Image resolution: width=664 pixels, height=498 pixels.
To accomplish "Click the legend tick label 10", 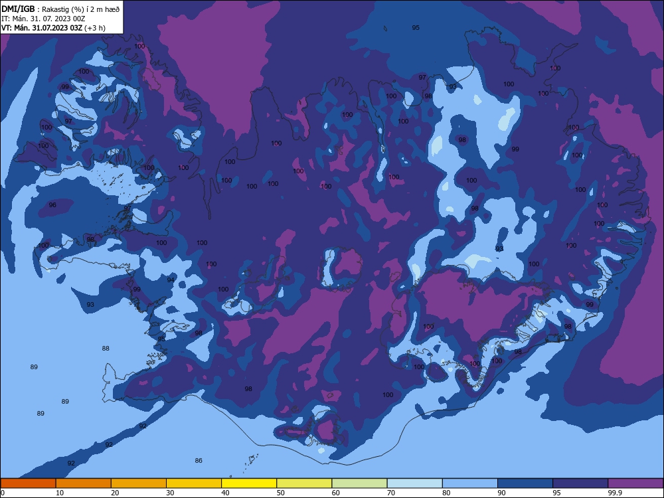I will (60, 493).
